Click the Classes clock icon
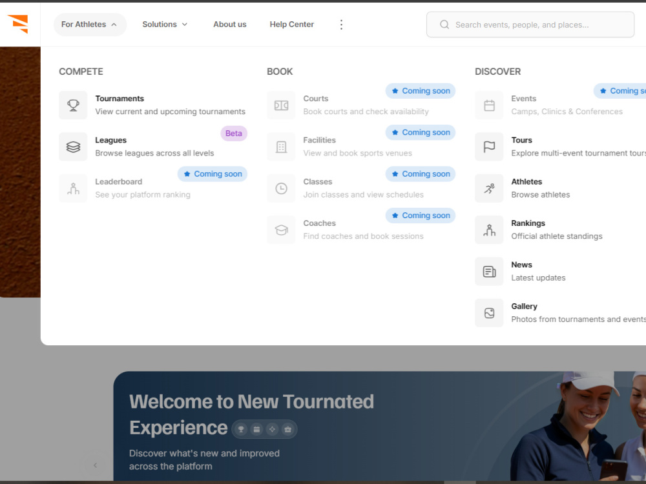Image resolution: width=646 pixels, height=484 pixels. click(x=281, y=188)
